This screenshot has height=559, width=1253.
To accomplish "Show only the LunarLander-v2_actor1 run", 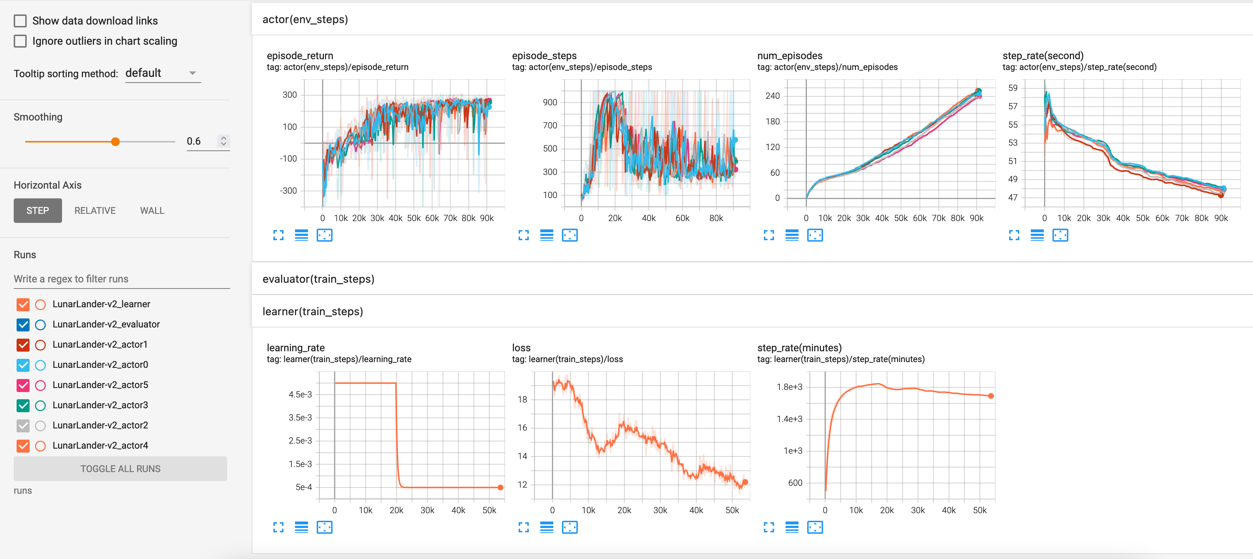I will point(41,345).
